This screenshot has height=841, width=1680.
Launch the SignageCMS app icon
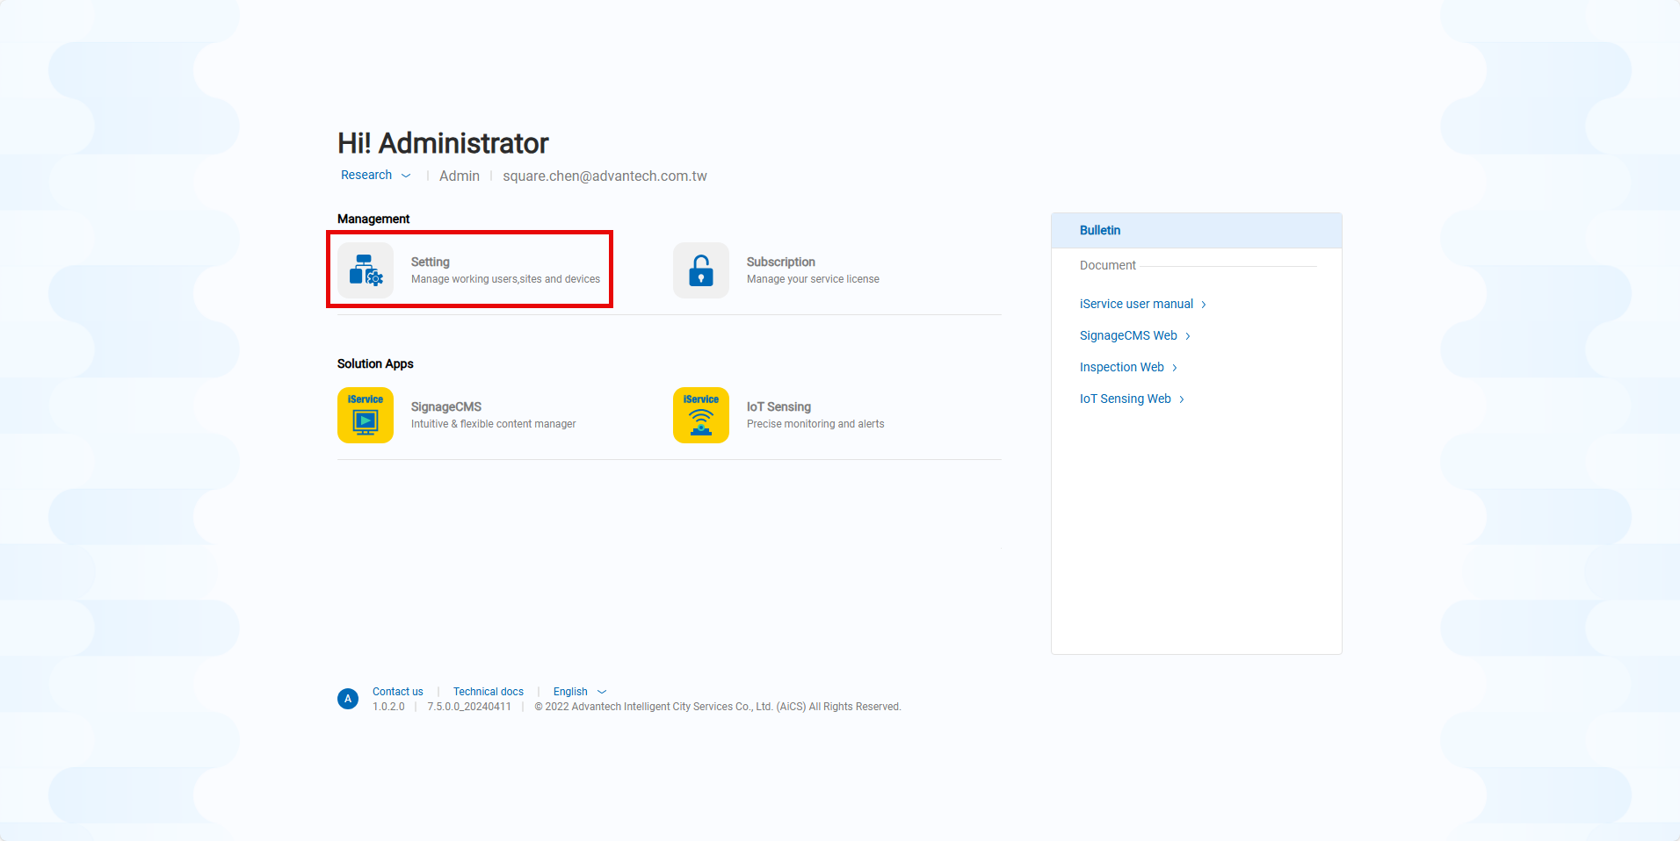coord(365,415)
